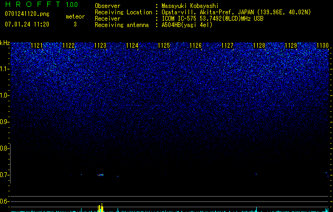The width and height of the screenshot is (333, 212).
Task: Click the HROFFT 1.0.0 title text
Action: point(41,4)
